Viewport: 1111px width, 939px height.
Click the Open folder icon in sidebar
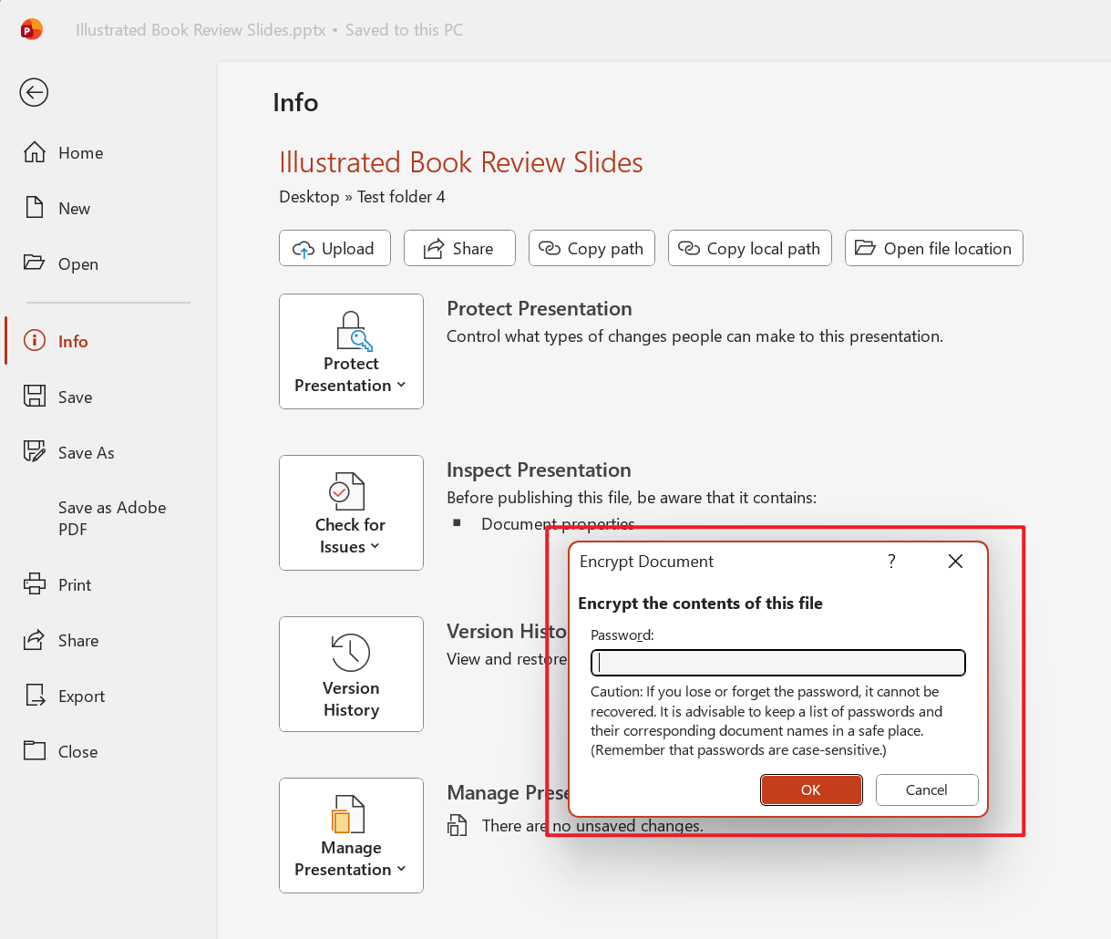pyautogui.click(x=35, y=263)
